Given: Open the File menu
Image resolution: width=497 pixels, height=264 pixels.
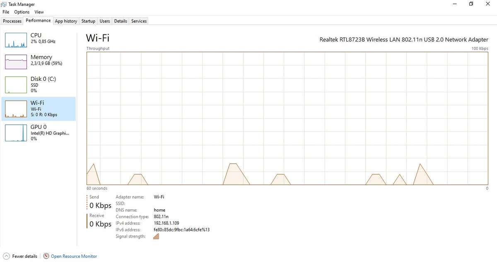Looking at the screenshot, I should 6,12.
